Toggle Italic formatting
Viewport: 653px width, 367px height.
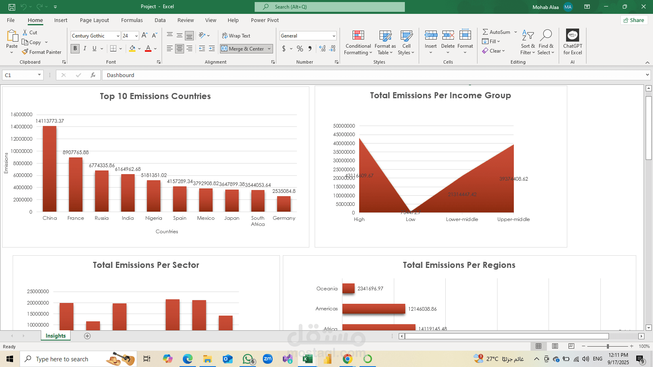pos(85,49)
